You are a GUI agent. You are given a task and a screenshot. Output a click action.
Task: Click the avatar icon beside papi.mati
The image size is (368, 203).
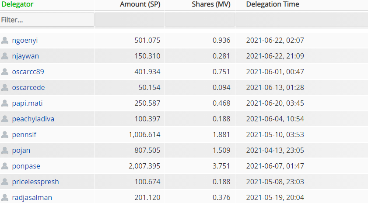5,103
